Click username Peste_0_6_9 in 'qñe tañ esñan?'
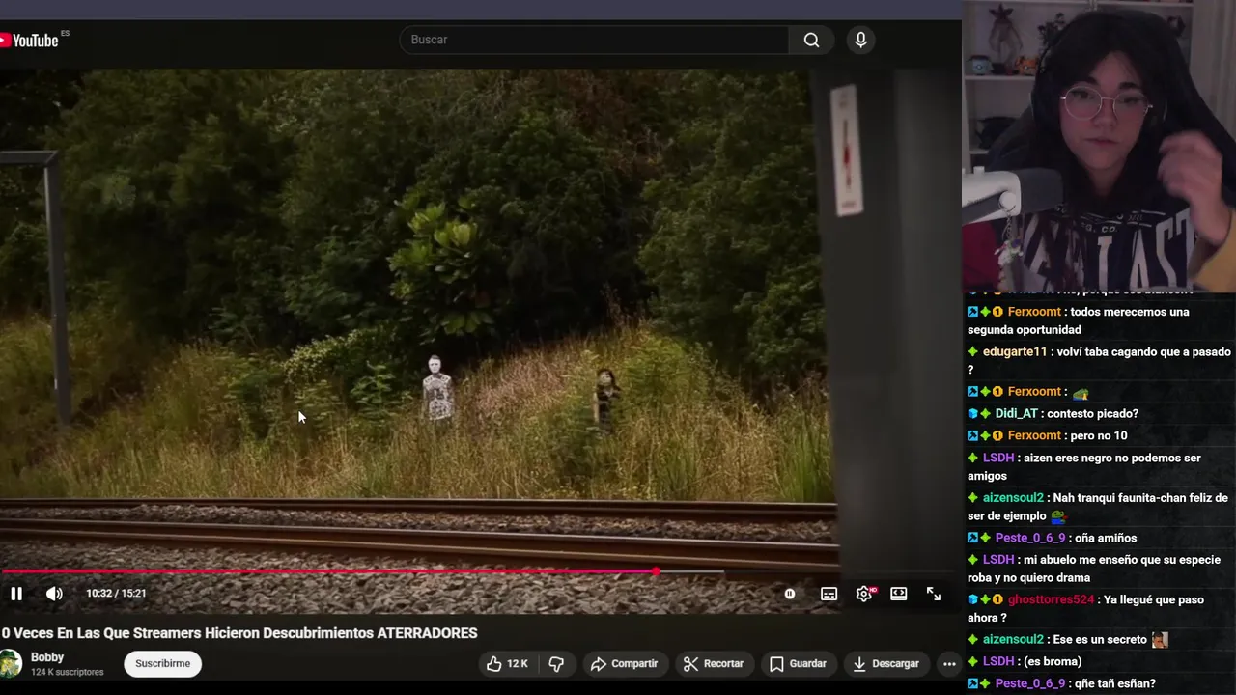Image resolution: width=1236 pixels, height=695 pixels. [x=1030, y=683]
